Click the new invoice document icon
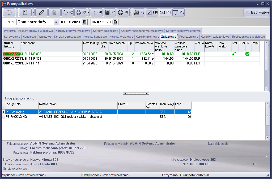 point(25,12)
